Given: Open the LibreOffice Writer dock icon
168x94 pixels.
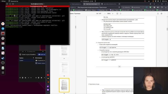Looking at the screenshot, I should 3,48.
